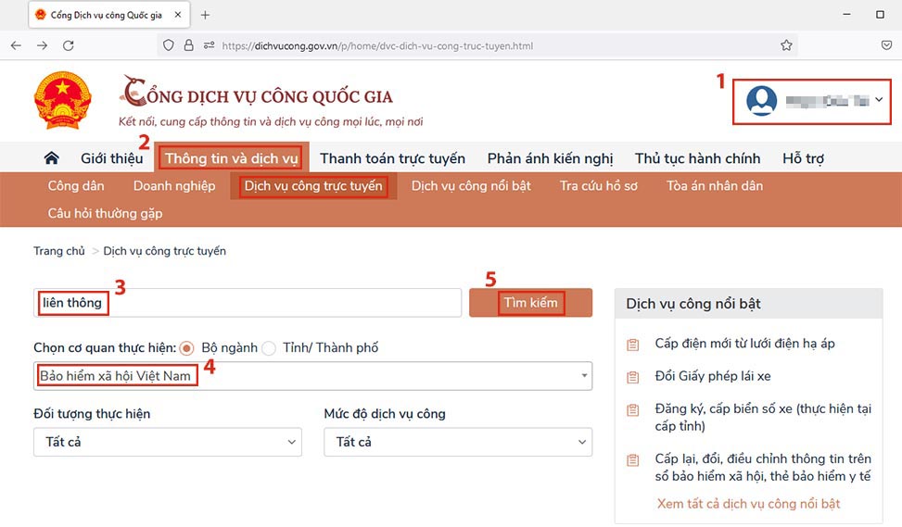
Task: Open the Pocket save icon
Action: [x=886, y=45]
